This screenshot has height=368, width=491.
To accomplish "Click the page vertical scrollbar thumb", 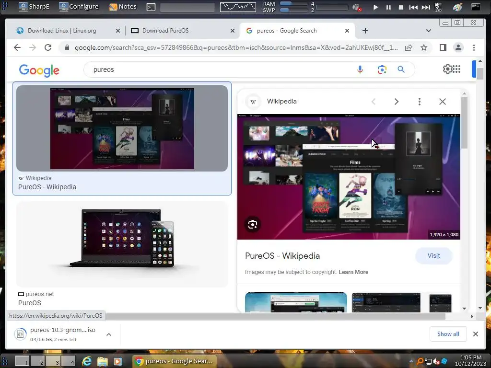I will [x=479, y=73].
